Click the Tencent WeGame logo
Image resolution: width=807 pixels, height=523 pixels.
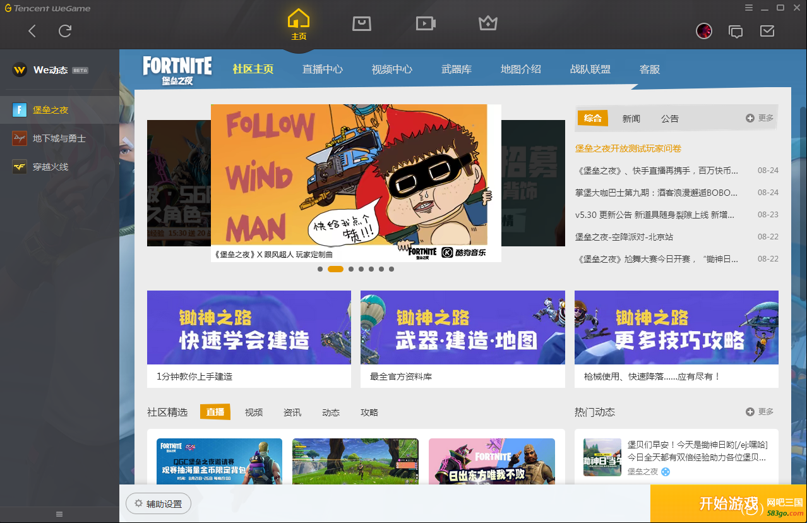click(x=47, y=8)
